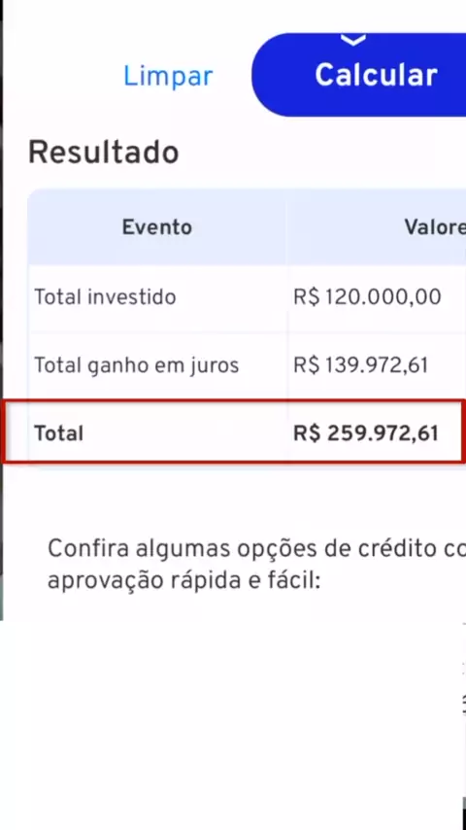
Task: Click the Limpar link
Action: [168, 78]
